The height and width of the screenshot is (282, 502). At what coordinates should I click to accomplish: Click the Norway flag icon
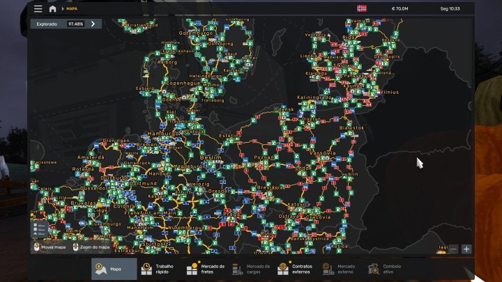[x=362, y=8]
